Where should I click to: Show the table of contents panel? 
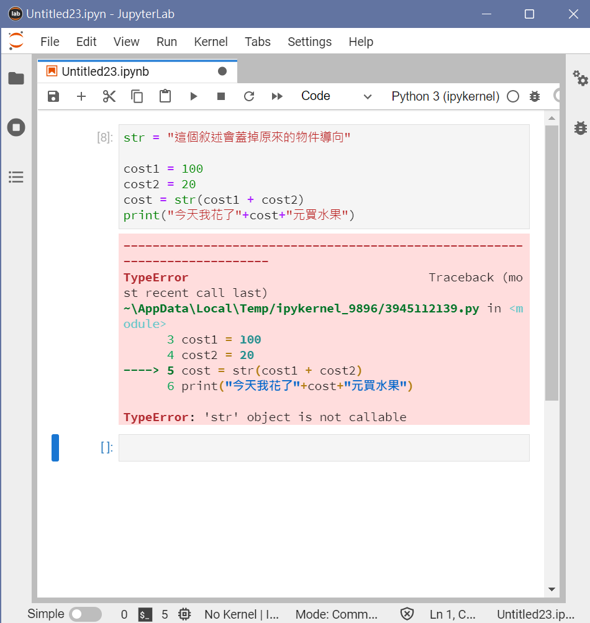pyautogui.click(x=16, y=177)
